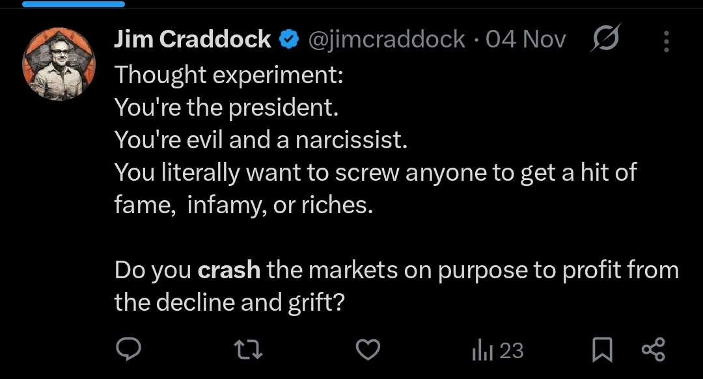
Task: Open the @jimcraddock handle link
Action: coord(386,40)
